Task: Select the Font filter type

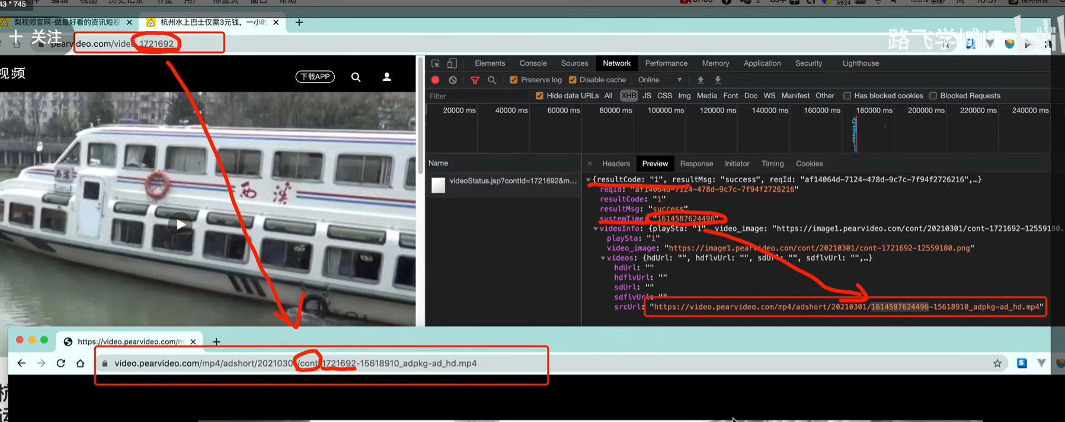Action: [731, 96]
